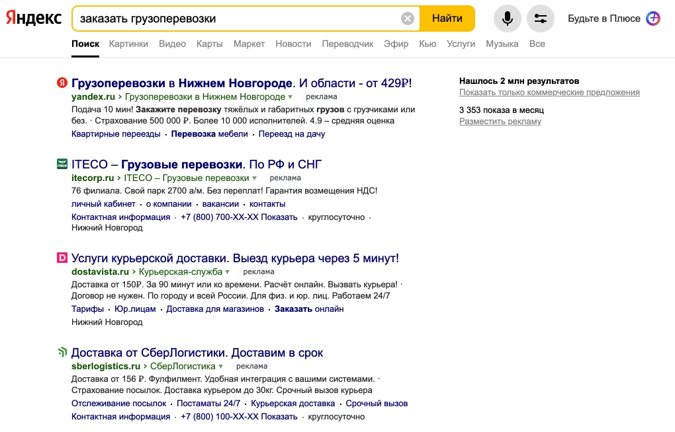
Task: Click the sberlogistics.ru domain link
Action: click(106, 366)
